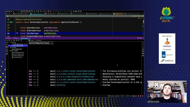Open the run configuration dropdown RunnerApplication
Image resolution: width=190 pixels, height=107 pixels.
click(26, 11)
